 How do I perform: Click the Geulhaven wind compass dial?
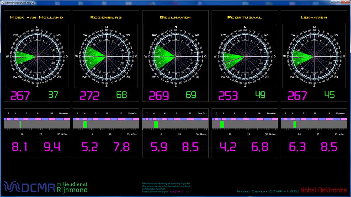tap(175, 56)
